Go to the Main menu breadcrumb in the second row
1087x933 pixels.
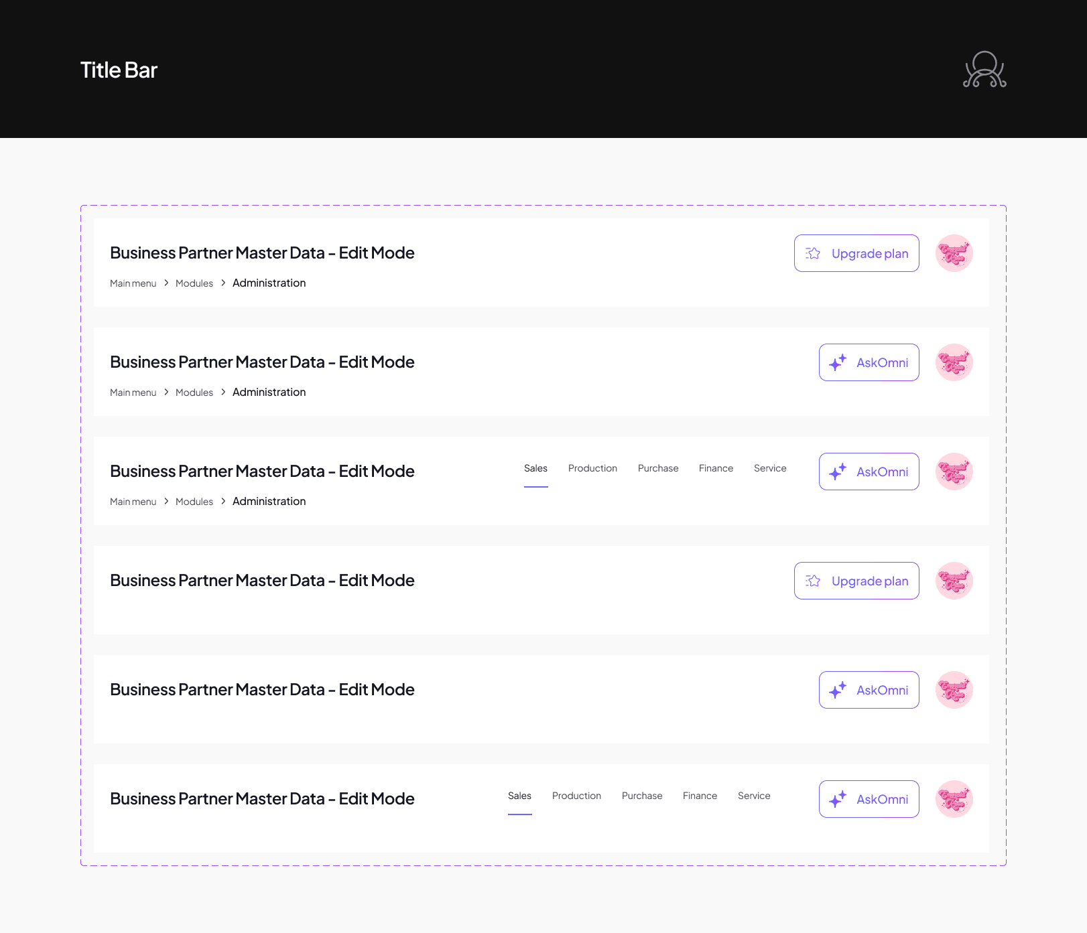pos(133,392)
